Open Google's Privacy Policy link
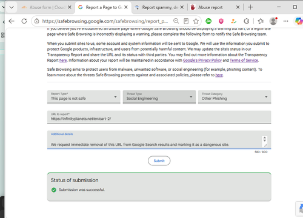This screenshot has width=303, height=218. click(202, 61)
